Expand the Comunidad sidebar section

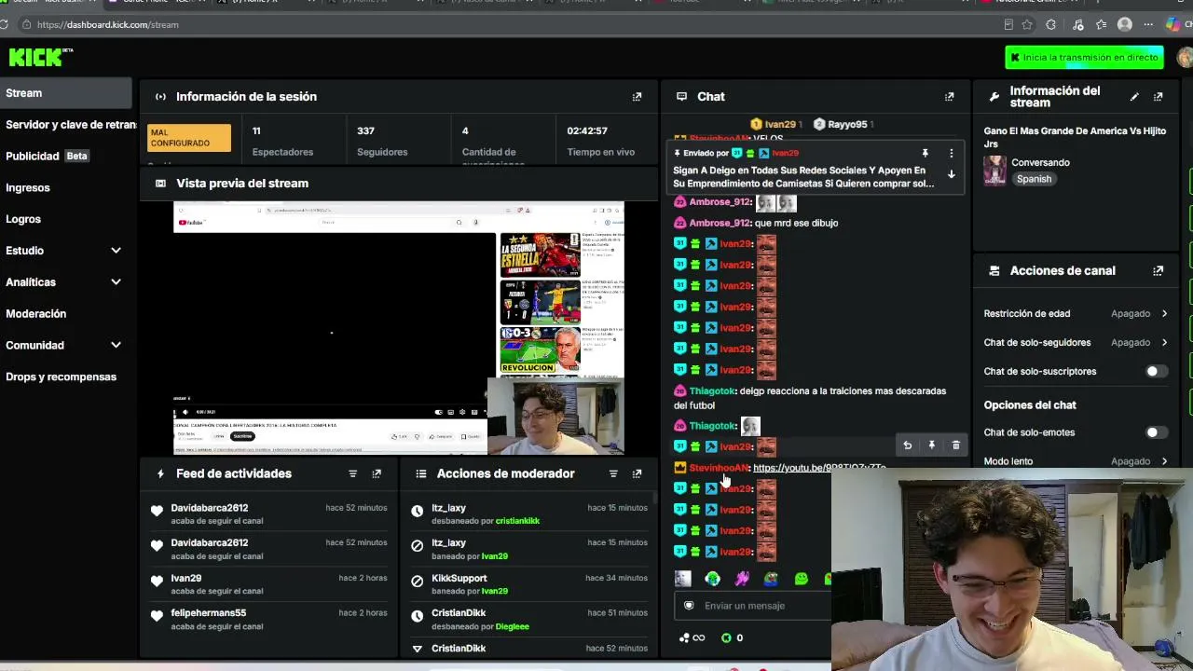click(x=116, y=346)
